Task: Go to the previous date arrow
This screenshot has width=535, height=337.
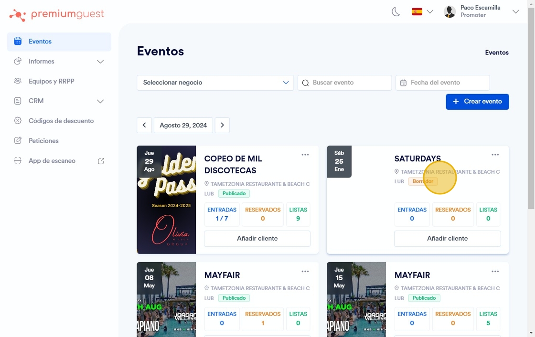Action: click(144, 125)
